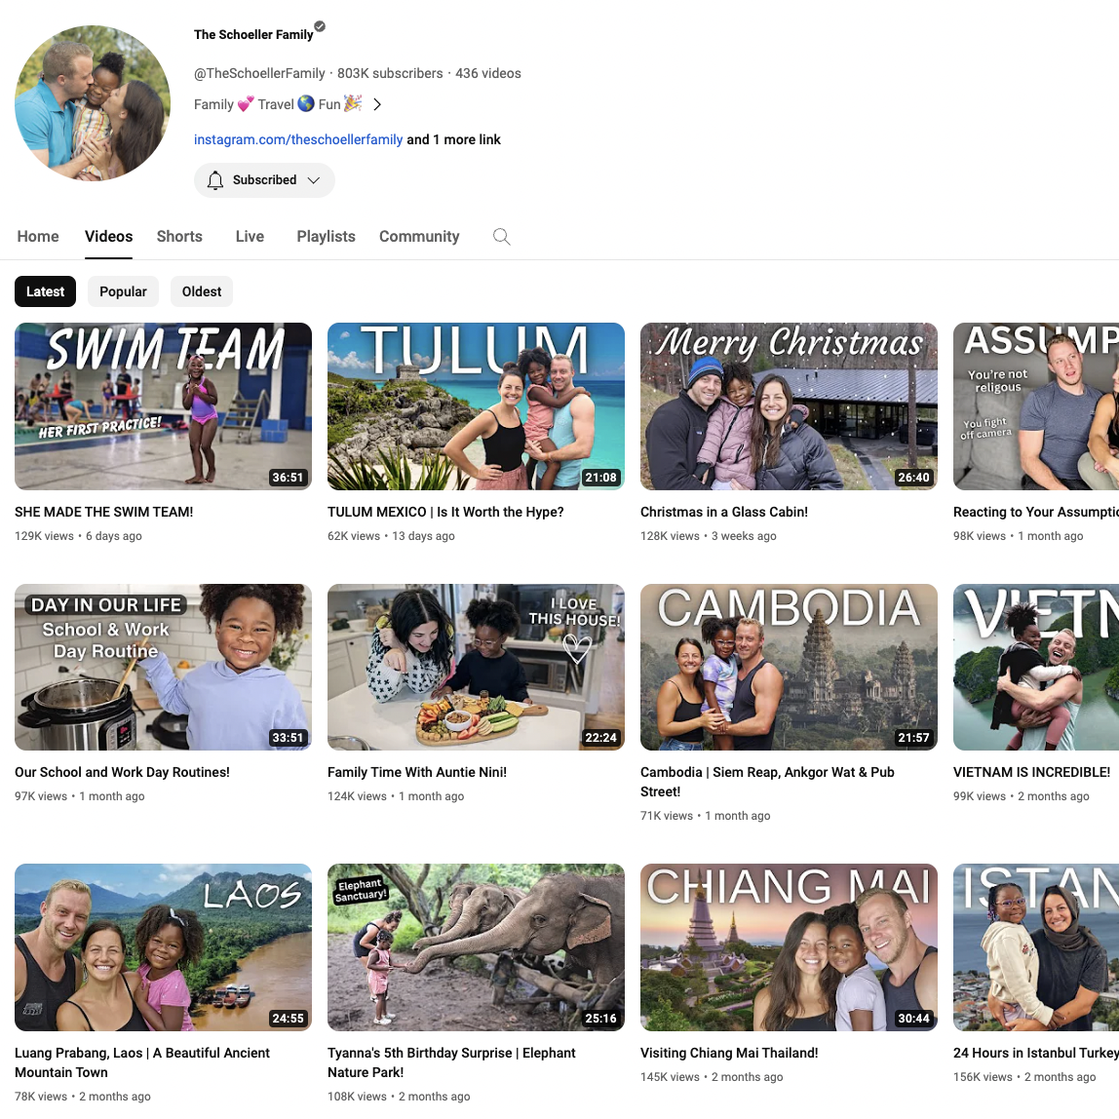The height and width of the screenshot is (1119, 1119).
Task: Select the Latest filter chip
Action: 45,291
